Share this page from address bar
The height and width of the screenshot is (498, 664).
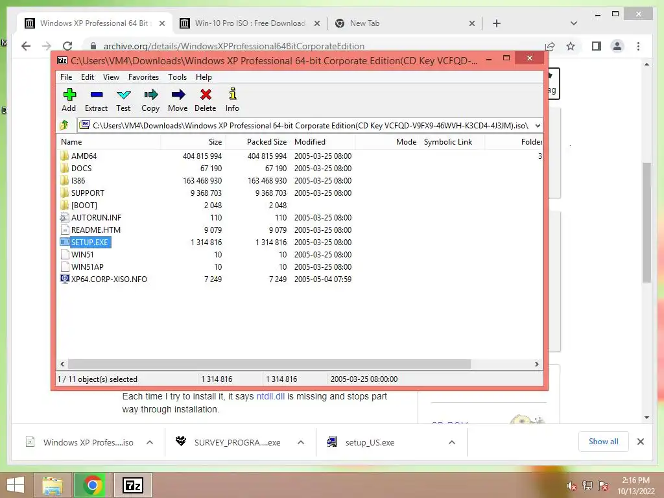(550, 46)
